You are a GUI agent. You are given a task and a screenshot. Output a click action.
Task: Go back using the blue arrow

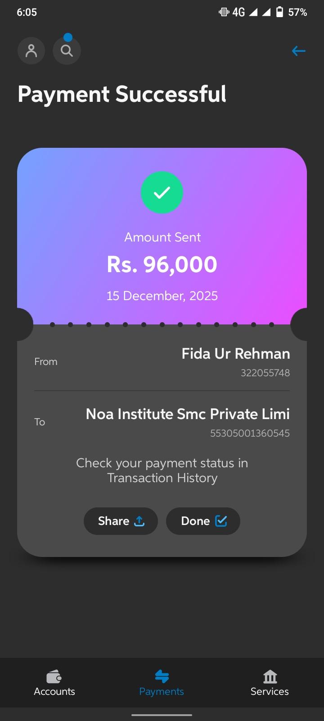pos(298,51)
